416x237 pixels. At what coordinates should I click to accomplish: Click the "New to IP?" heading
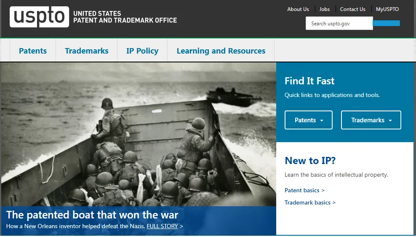click(310, 161)
